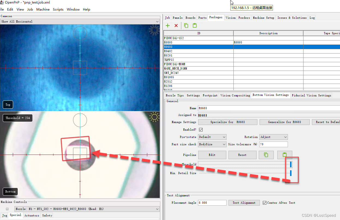This screenshot has height=220, width=340.
Task: Select the R0402 package row
Action: pyautogui.click(x=252, y=51)
